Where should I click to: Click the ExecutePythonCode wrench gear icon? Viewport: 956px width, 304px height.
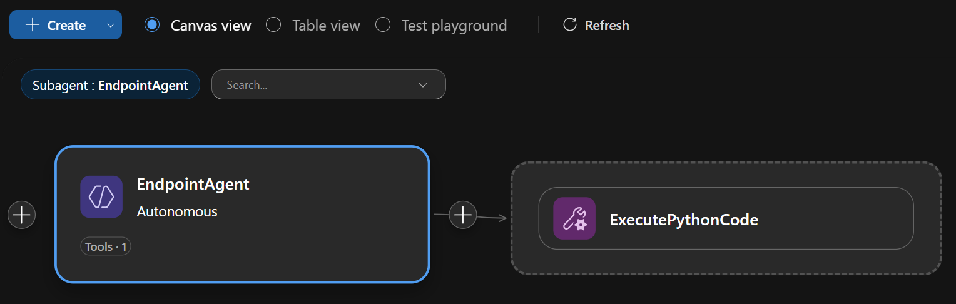tap(574, 219)
